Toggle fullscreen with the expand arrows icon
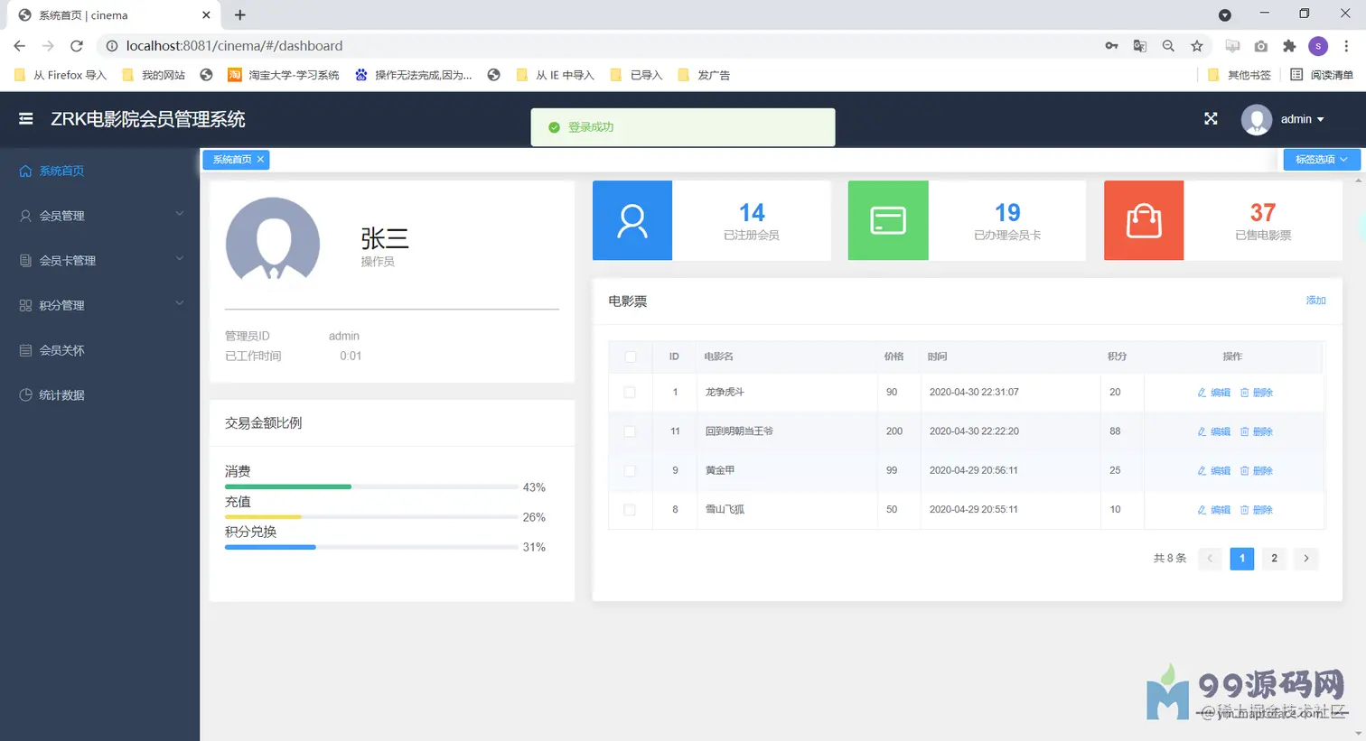Image resolution: width=1366 pixels, height=741 pixels. [1211, 119]
